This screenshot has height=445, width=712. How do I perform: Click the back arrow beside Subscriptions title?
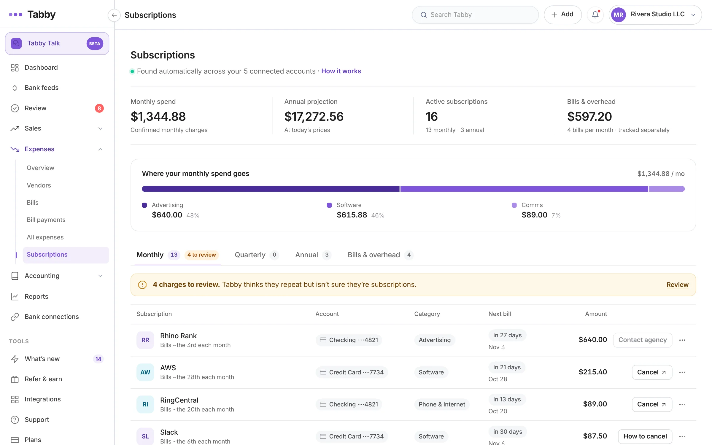[114, 15]
